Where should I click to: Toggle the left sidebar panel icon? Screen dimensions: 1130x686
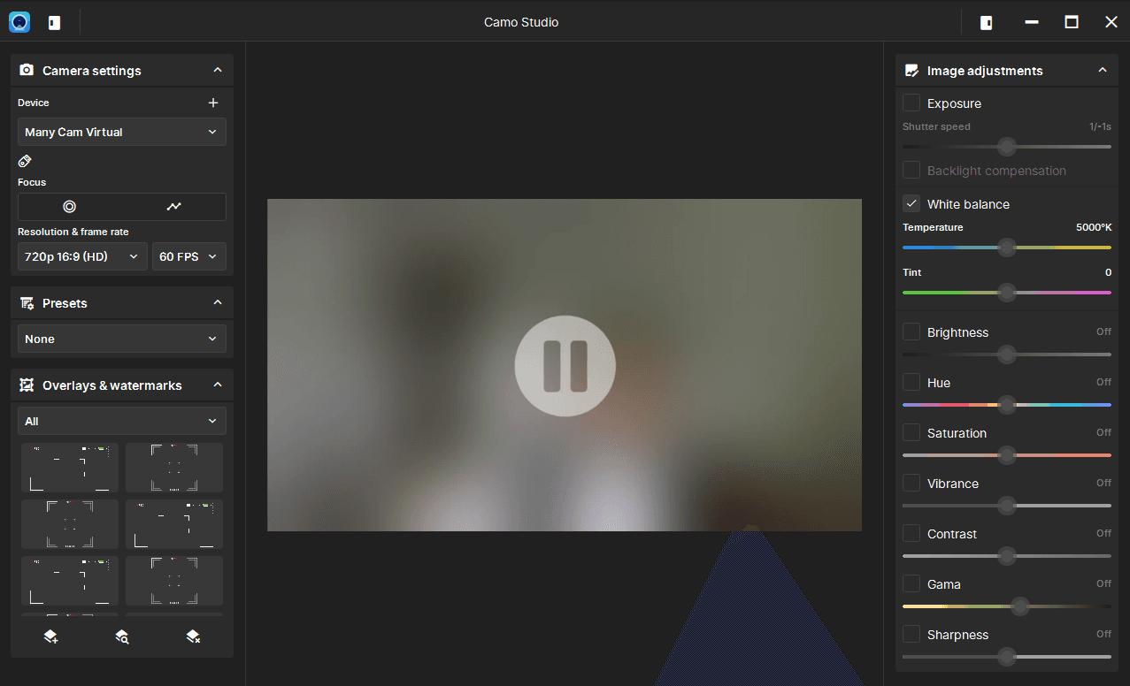(x=55, y=23)
